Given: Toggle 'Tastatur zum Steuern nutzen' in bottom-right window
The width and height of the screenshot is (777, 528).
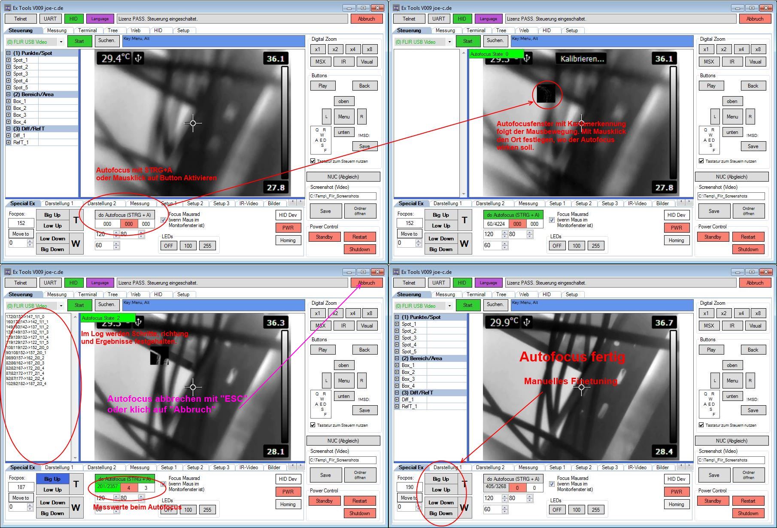Looking at the screenshot, I should coord(701,425).
